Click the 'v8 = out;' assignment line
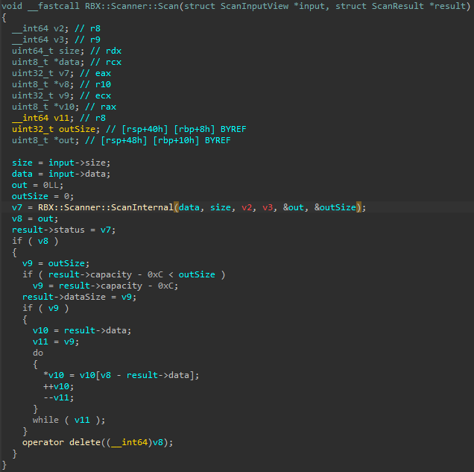Screen dimensions: 474x472 pyautogui.click(x=35, y=218)
